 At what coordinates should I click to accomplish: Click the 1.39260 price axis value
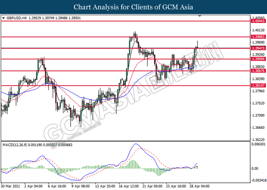coord(258,54)
